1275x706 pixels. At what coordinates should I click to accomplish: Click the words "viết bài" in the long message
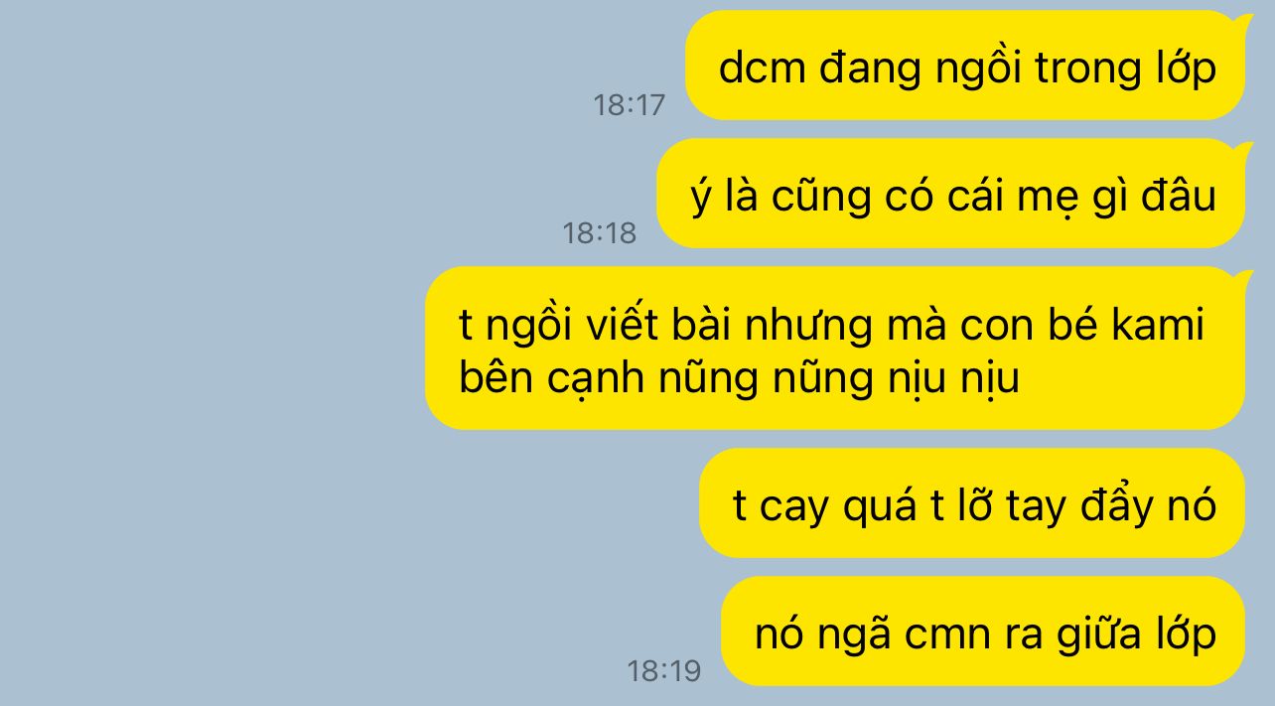(x=682, y=324)
